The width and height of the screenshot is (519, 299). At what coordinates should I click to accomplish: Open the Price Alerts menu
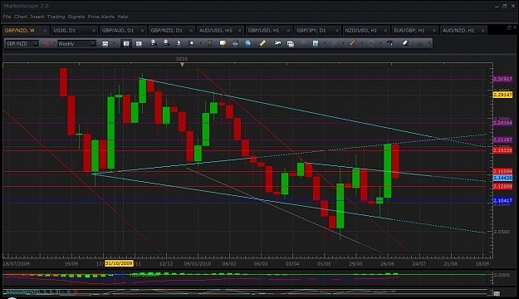tap(101, 17)
